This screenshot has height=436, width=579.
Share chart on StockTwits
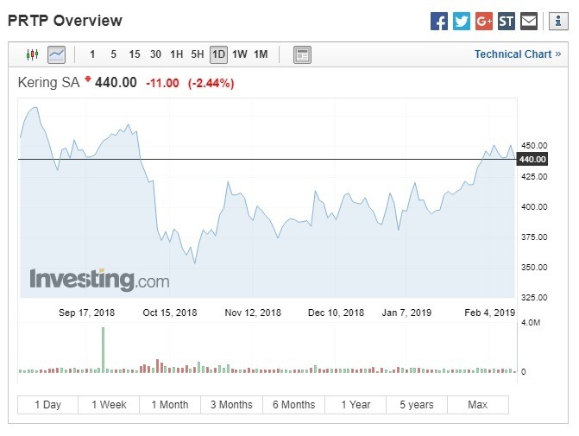(507, 21)
